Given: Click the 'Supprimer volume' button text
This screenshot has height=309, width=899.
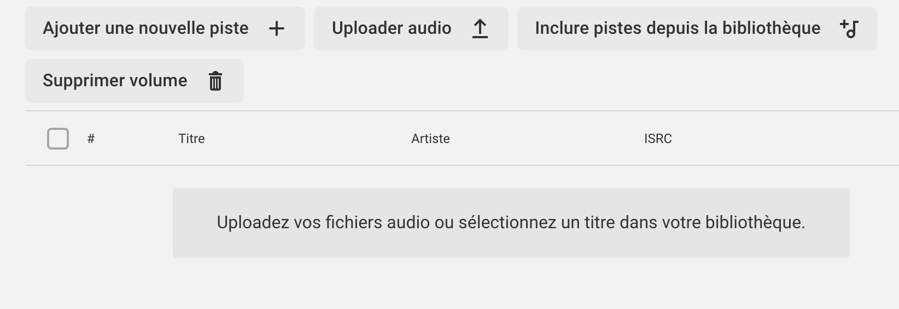Looking at the screenshot, I should tap(115, 81).
